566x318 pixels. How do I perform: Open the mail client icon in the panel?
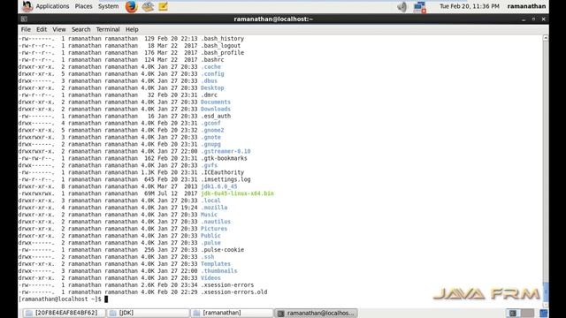tap(148, 6)
